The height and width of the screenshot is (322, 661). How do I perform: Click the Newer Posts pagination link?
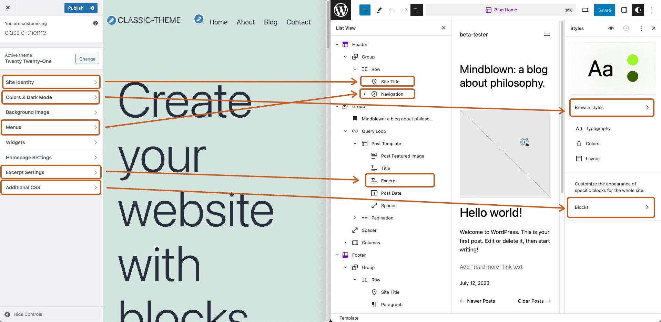(477, 301)
